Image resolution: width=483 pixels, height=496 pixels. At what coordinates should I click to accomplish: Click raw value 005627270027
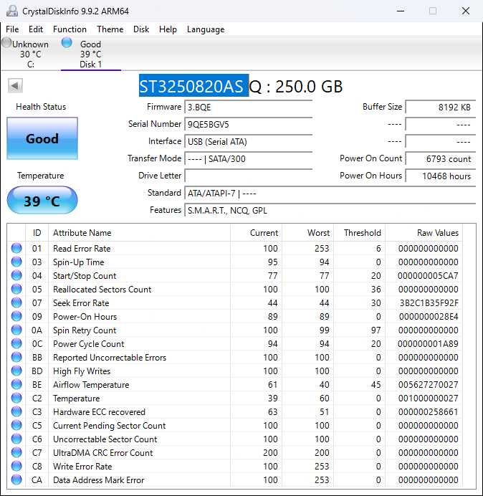(428, 384)
